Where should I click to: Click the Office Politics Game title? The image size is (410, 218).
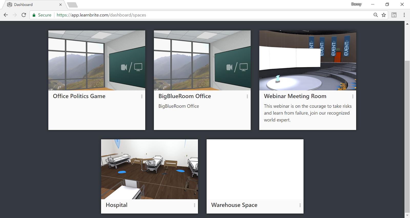[79, 96]
